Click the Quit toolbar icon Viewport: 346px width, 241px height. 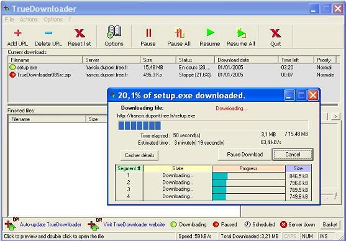tap(276, 34)
